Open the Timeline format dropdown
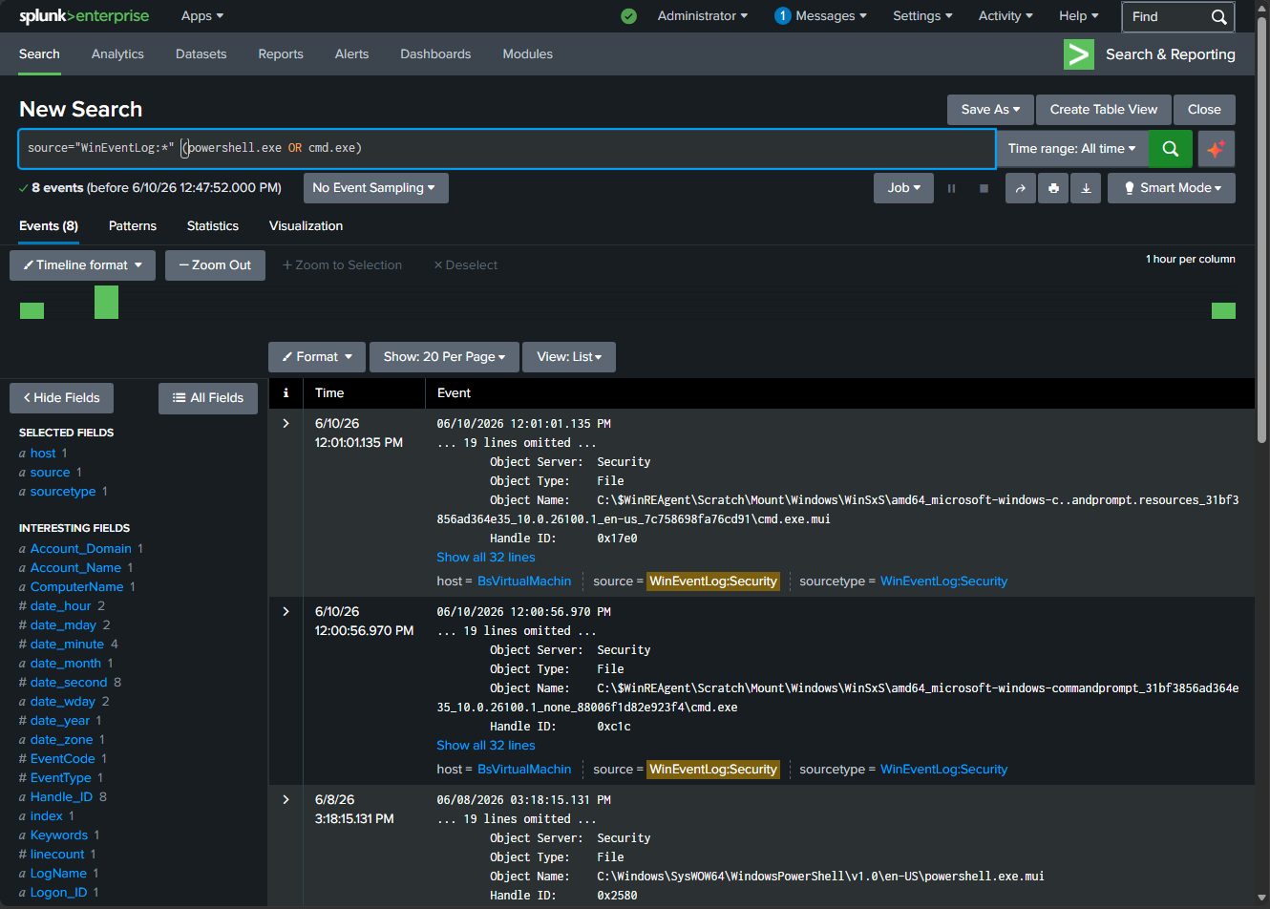The width and height of the screenshot is (1270, 909). tap(82, 265)
